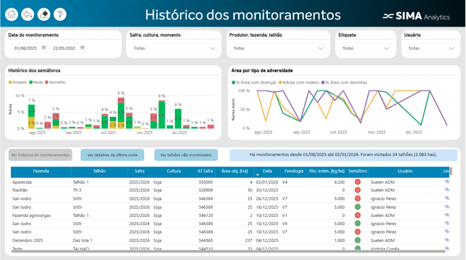Open the help question mark icon

click(x=60, y=15)
